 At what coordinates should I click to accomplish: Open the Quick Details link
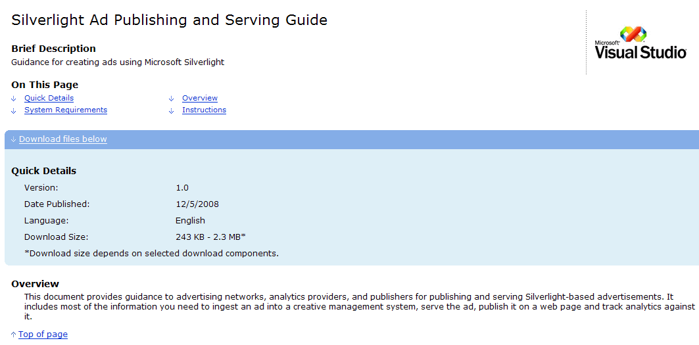(x=49, y=98)
